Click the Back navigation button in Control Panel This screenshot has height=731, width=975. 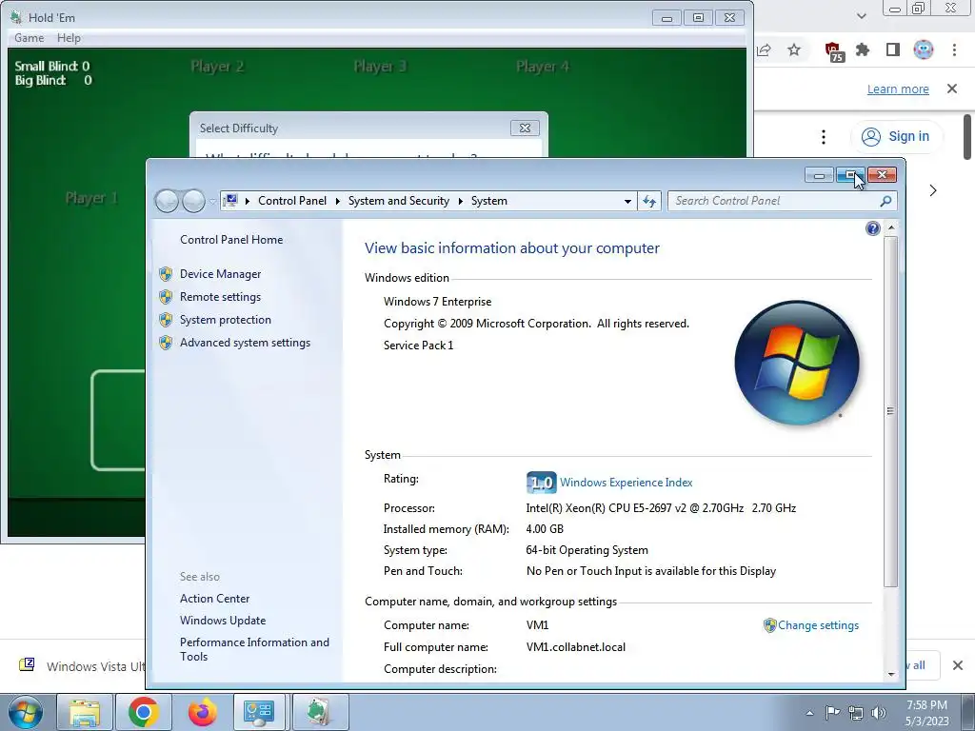[x=167, y=201]
